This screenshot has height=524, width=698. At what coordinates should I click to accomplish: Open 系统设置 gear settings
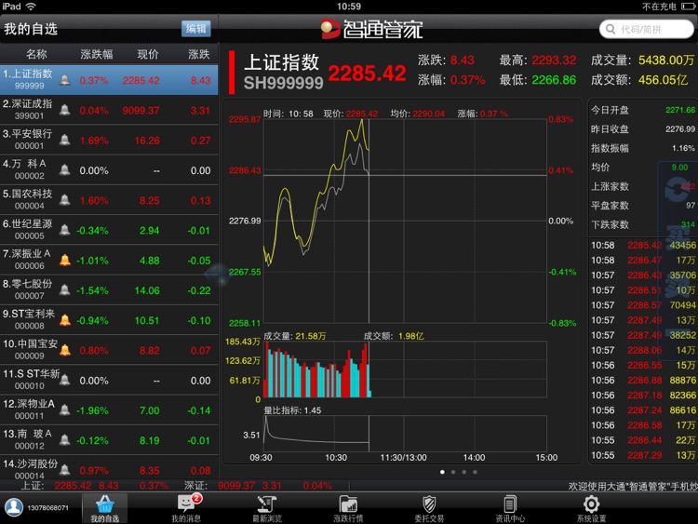pyautogui.click(x=591, y=508)
